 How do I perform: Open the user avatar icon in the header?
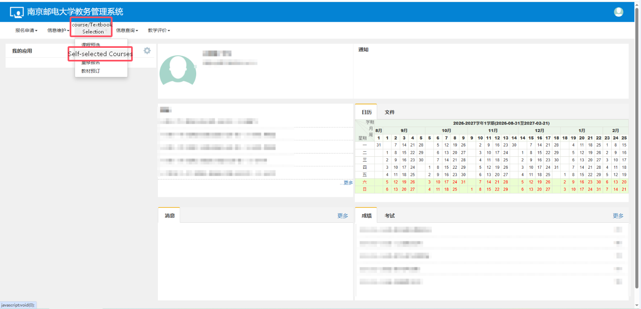coord(618,12)
